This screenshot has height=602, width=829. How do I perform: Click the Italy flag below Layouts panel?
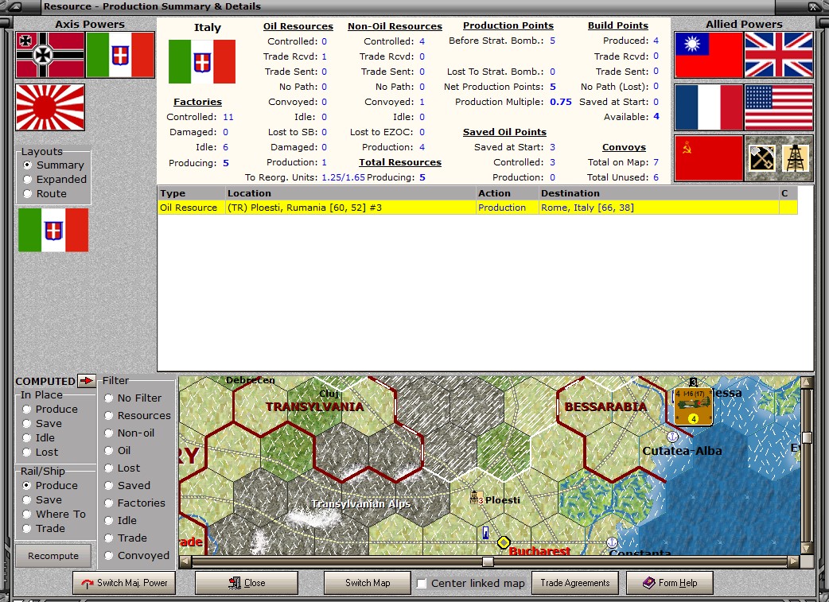coord(53,230)
